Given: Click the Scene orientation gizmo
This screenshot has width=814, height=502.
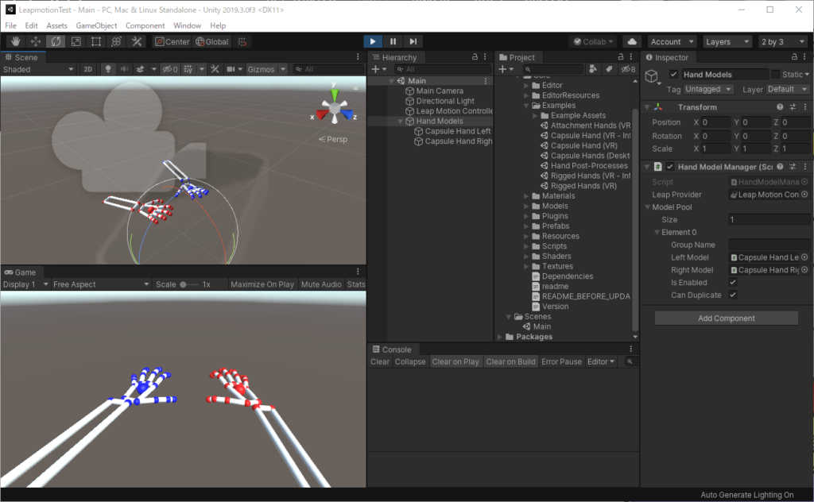Looking at the screenshot, I should [334, 107].
